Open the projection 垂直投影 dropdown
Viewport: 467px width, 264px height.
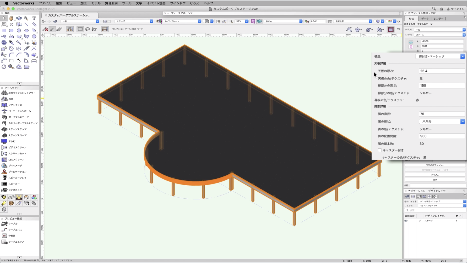[x=353, y=21]
